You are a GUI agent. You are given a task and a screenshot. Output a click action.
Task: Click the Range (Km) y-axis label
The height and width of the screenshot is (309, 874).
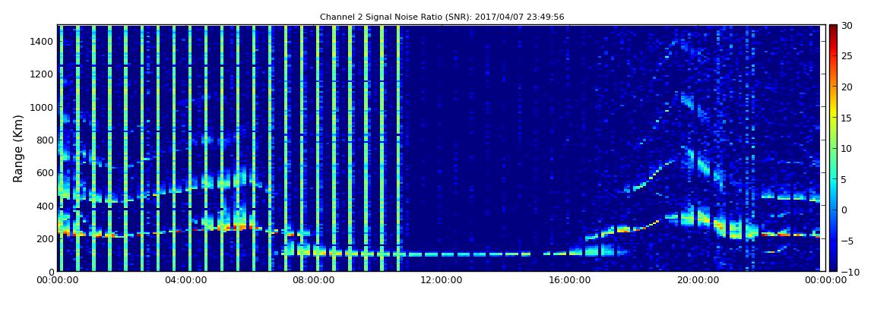(x=18, y=147)
